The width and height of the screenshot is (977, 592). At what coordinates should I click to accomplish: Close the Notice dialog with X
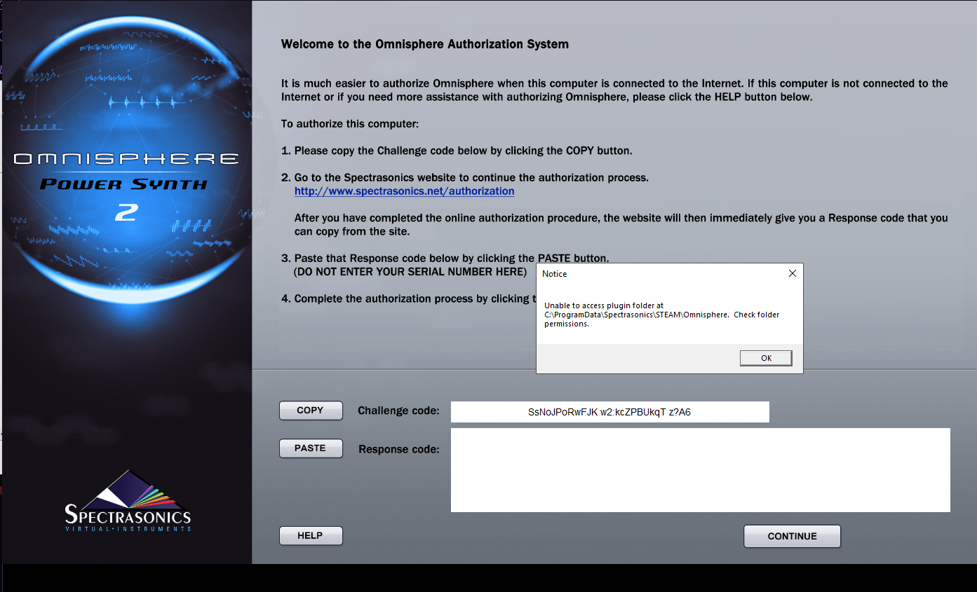click(792, 273)
